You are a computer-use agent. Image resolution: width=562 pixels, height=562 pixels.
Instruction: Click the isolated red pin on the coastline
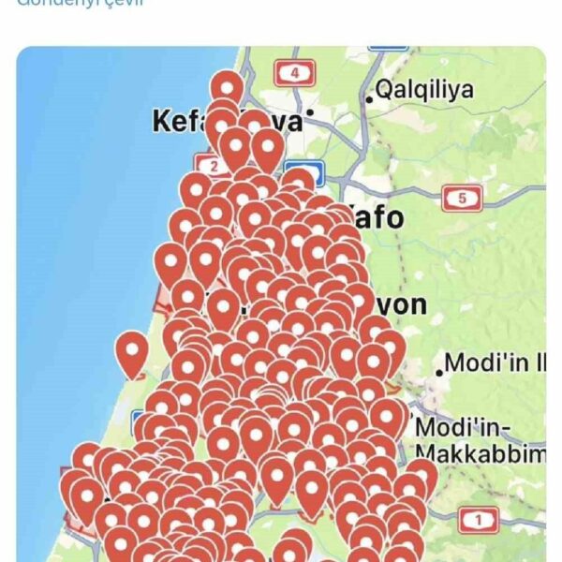(x=132, y=355)
